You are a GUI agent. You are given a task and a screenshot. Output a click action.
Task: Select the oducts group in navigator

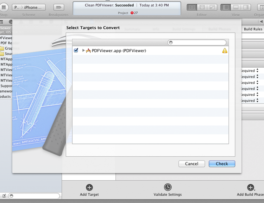point(5,97)
